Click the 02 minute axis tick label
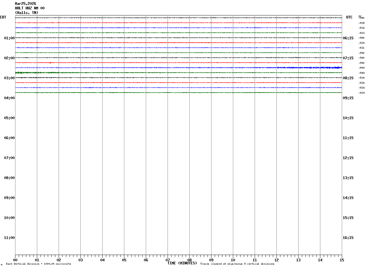Image resolution: width=366 pixels, height=268 pixels. click(x=59, y=260)
